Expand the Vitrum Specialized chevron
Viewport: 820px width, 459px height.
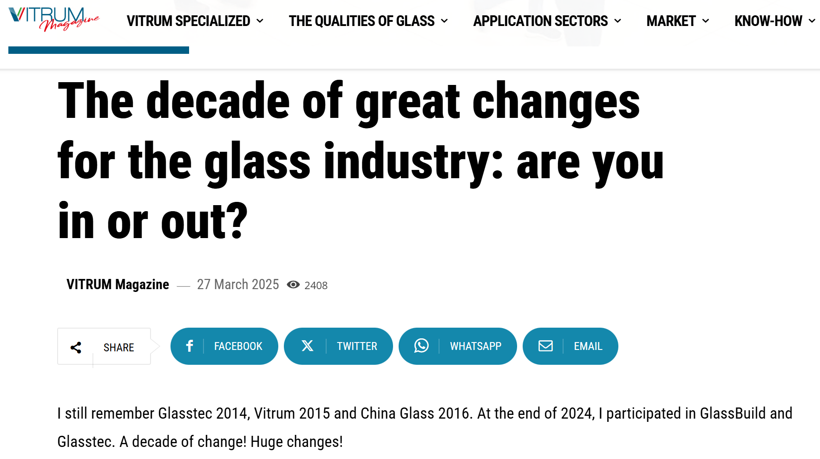260,21
